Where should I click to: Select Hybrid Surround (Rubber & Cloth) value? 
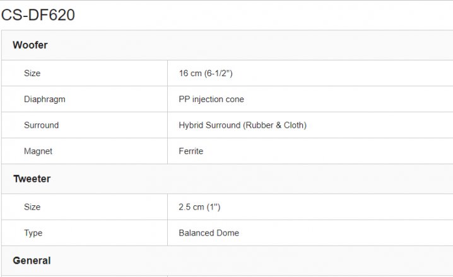(x=243, y=125)
